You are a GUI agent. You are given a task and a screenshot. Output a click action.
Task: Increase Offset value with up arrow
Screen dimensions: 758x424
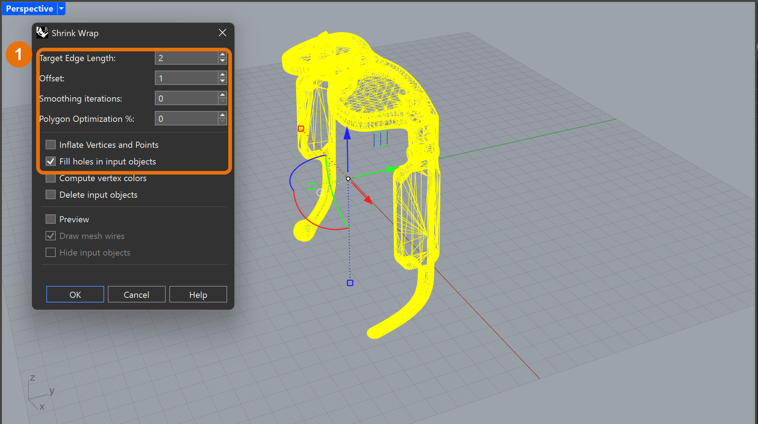tap(223, 75)
